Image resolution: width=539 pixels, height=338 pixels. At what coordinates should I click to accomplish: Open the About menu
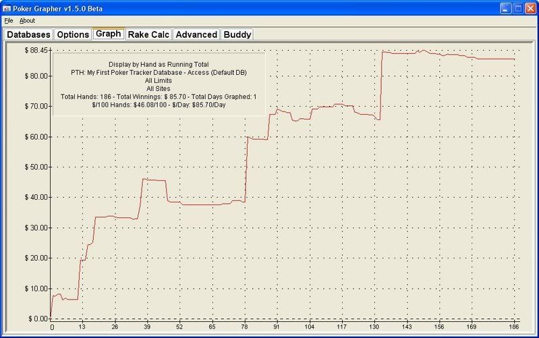27,21
